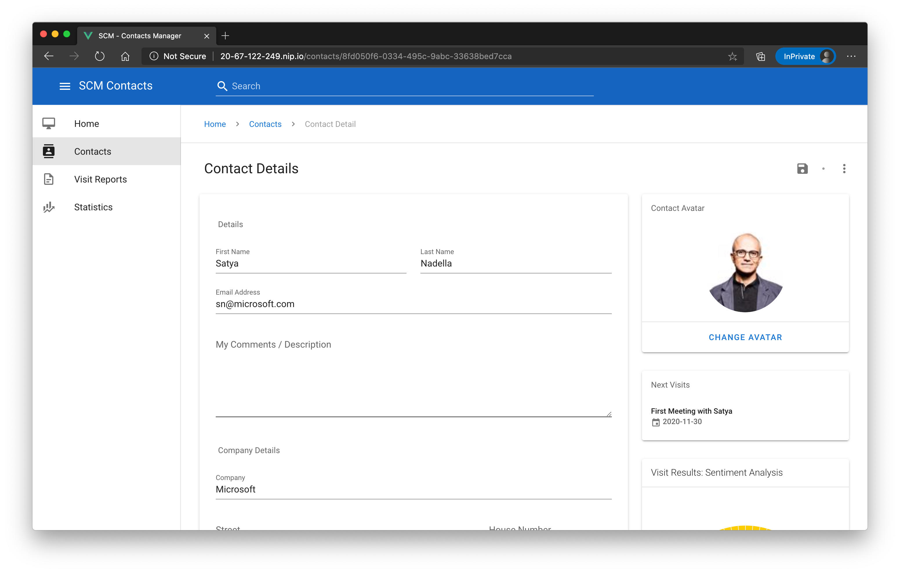Click the save contact floppy disk icon

tap(803, 169)
